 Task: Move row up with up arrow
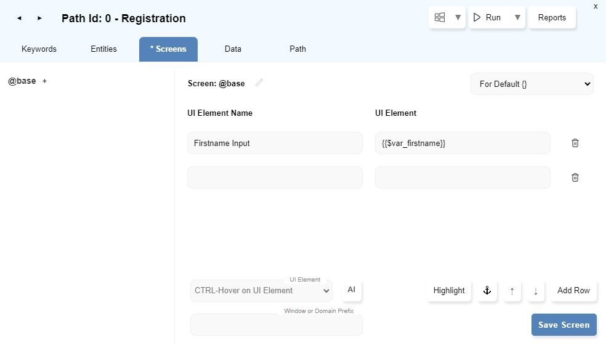tap(512, 291)
